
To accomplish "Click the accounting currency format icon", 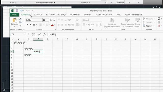I will [x=84, y=25].
